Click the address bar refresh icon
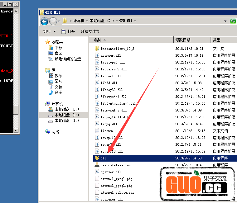Screen dimensions: 237x203 click(x=233, y=21)
